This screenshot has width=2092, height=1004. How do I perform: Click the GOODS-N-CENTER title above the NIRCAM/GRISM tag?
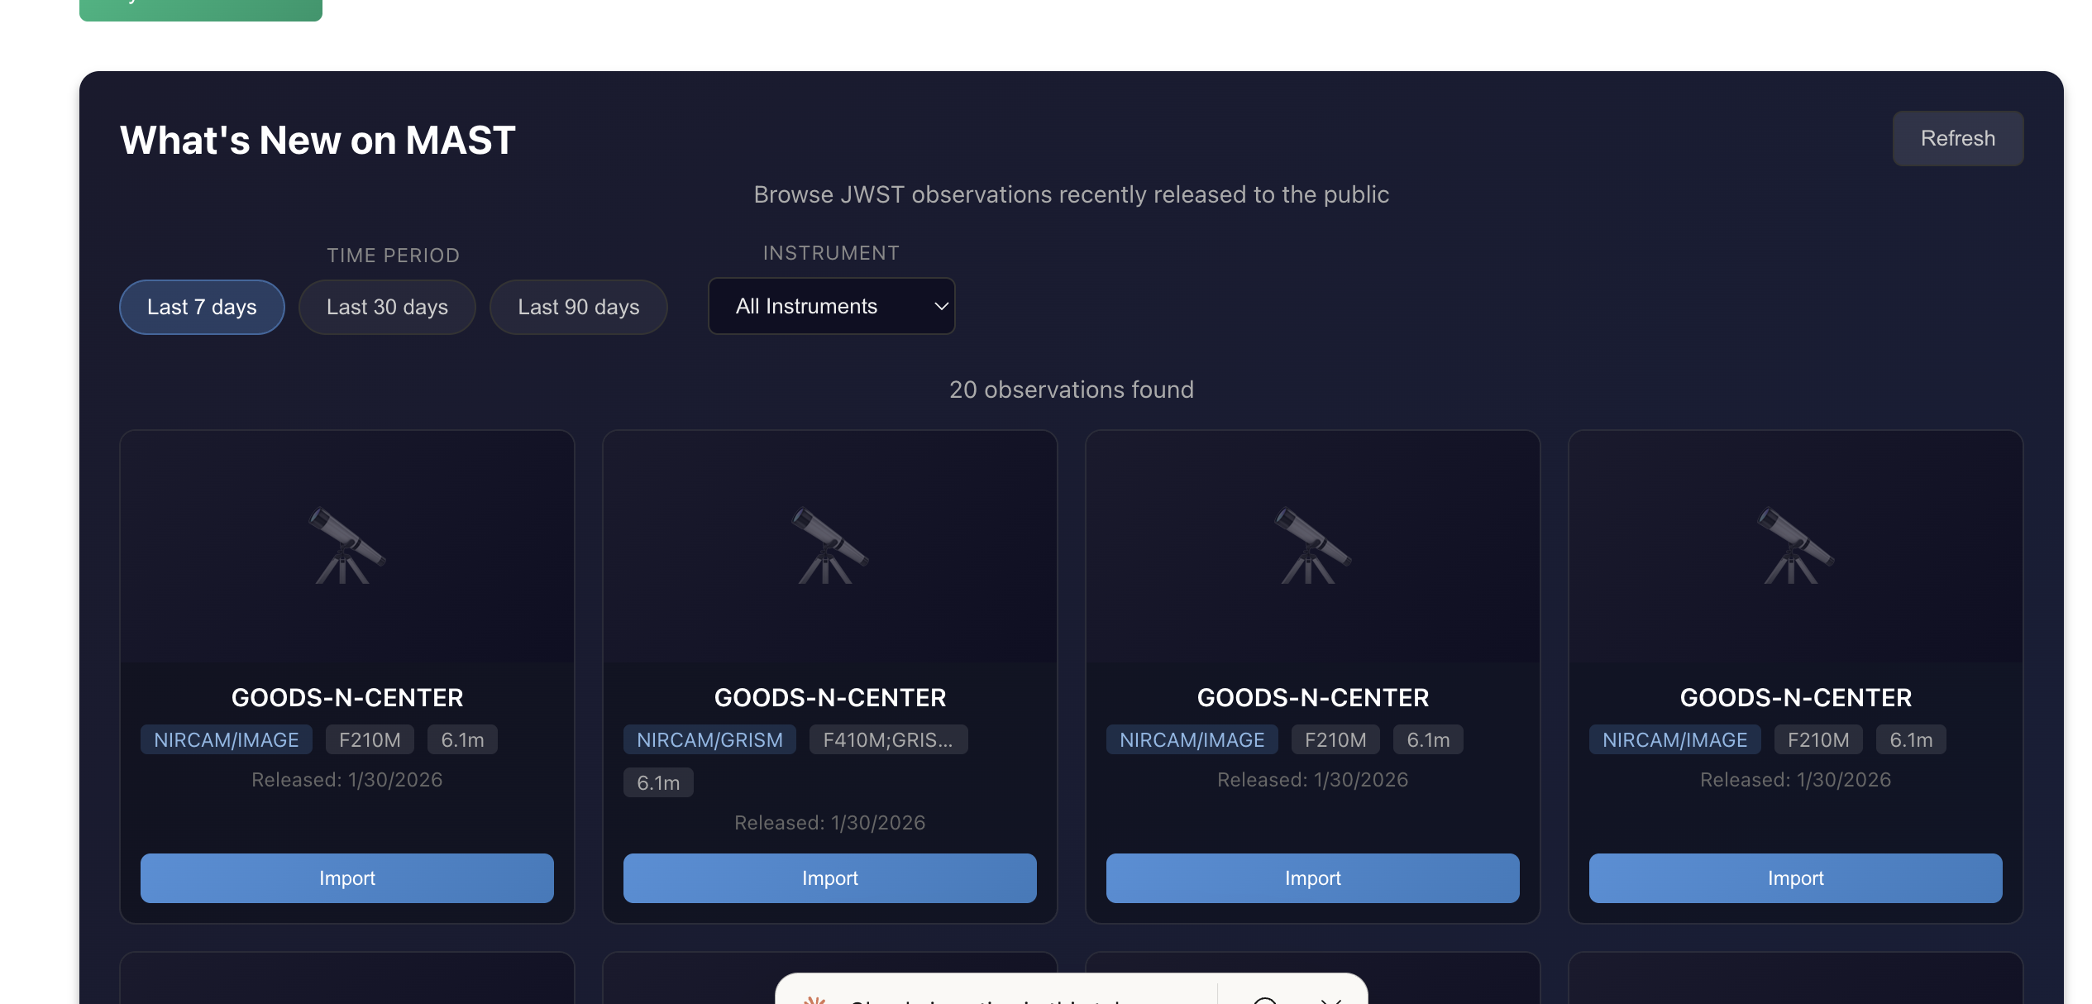tap(829, 697)
